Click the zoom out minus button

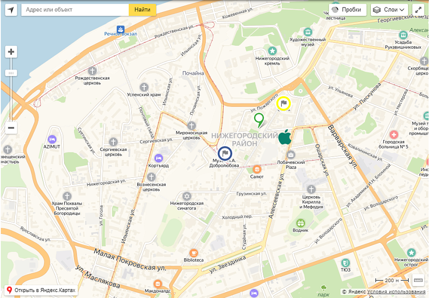point(11,128)
